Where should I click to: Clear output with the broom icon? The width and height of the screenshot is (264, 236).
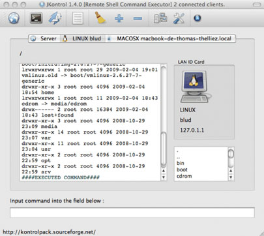coord(100,18)
